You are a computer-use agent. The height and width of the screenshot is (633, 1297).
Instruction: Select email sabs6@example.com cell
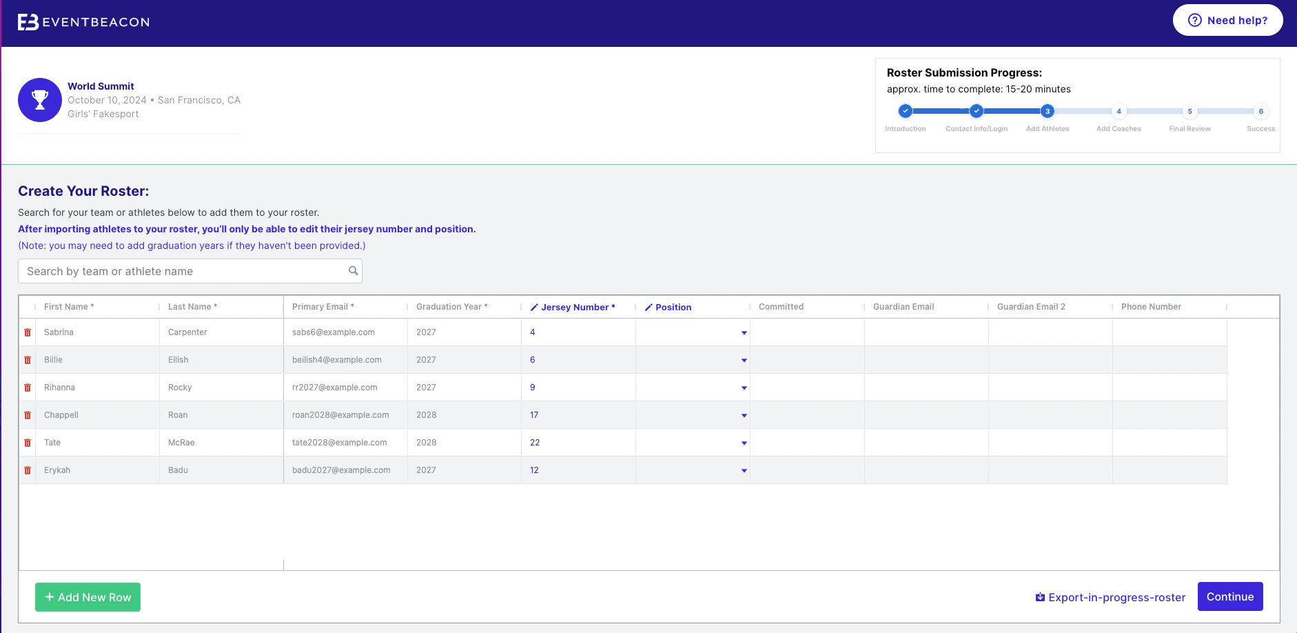[x=345, y=332]
